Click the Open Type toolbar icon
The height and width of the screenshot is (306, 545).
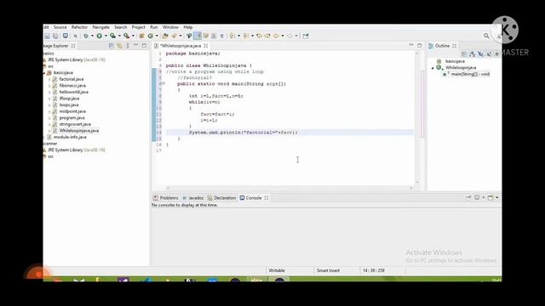click(165, 36)
